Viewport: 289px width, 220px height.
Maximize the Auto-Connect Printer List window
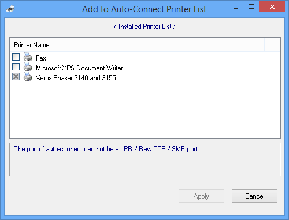[251, 7]
